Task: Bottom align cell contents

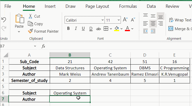Action: (x=161, y=16)
